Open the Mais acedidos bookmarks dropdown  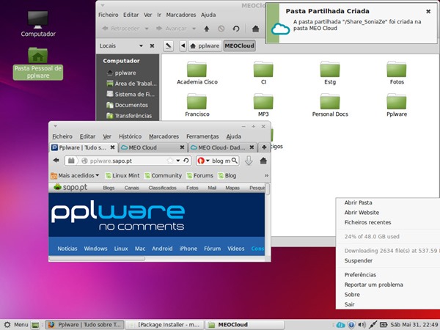(75, 176)
